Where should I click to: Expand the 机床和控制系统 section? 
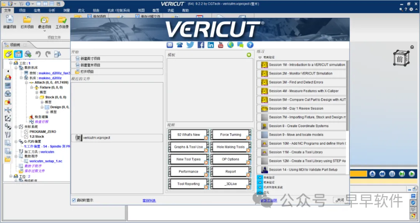pyautogui.click(x=259, y=187)
